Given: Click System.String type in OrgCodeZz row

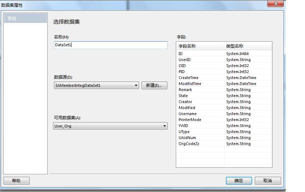Looking at the screenshot, I should pyautogui.click(x=239, y=144).
